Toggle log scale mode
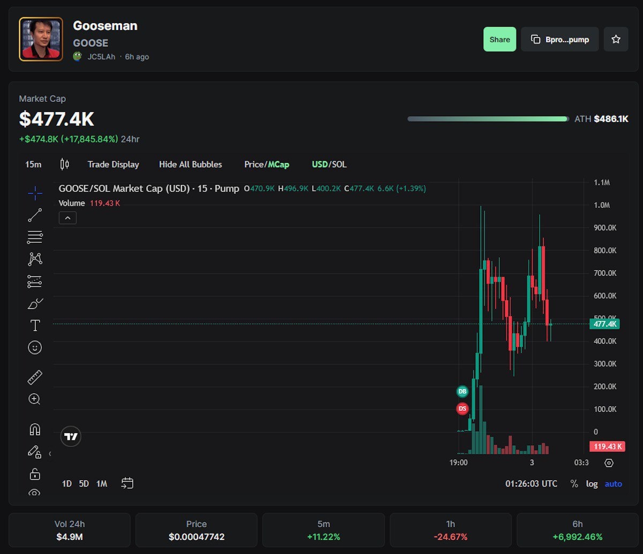This screenshot has width=643, height=554. tap(592, 484)
